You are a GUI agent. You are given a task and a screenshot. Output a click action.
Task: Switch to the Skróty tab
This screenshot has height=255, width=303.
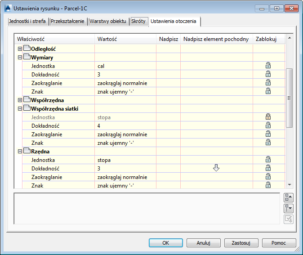pos(138,21)
